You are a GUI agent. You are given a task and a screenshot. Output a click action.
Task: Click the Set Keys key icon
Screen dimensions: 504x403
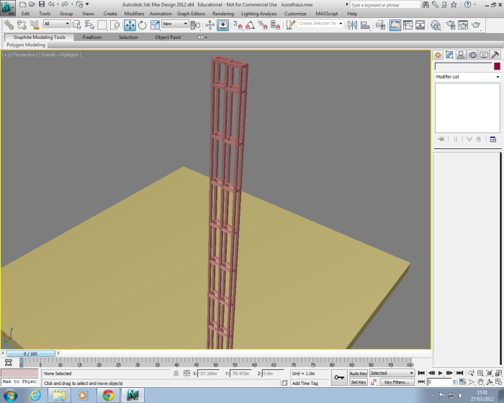pos(338,377)
